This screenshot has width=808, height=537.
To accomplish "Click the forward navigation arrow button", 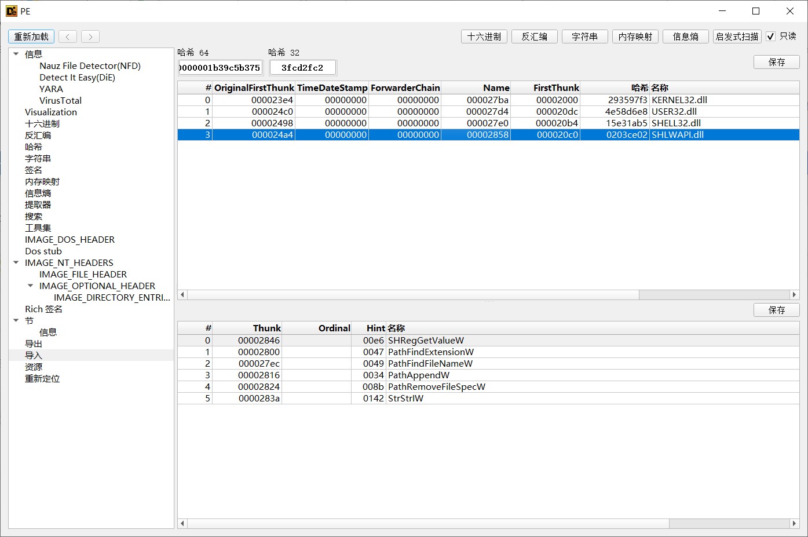I will point(90,36).
